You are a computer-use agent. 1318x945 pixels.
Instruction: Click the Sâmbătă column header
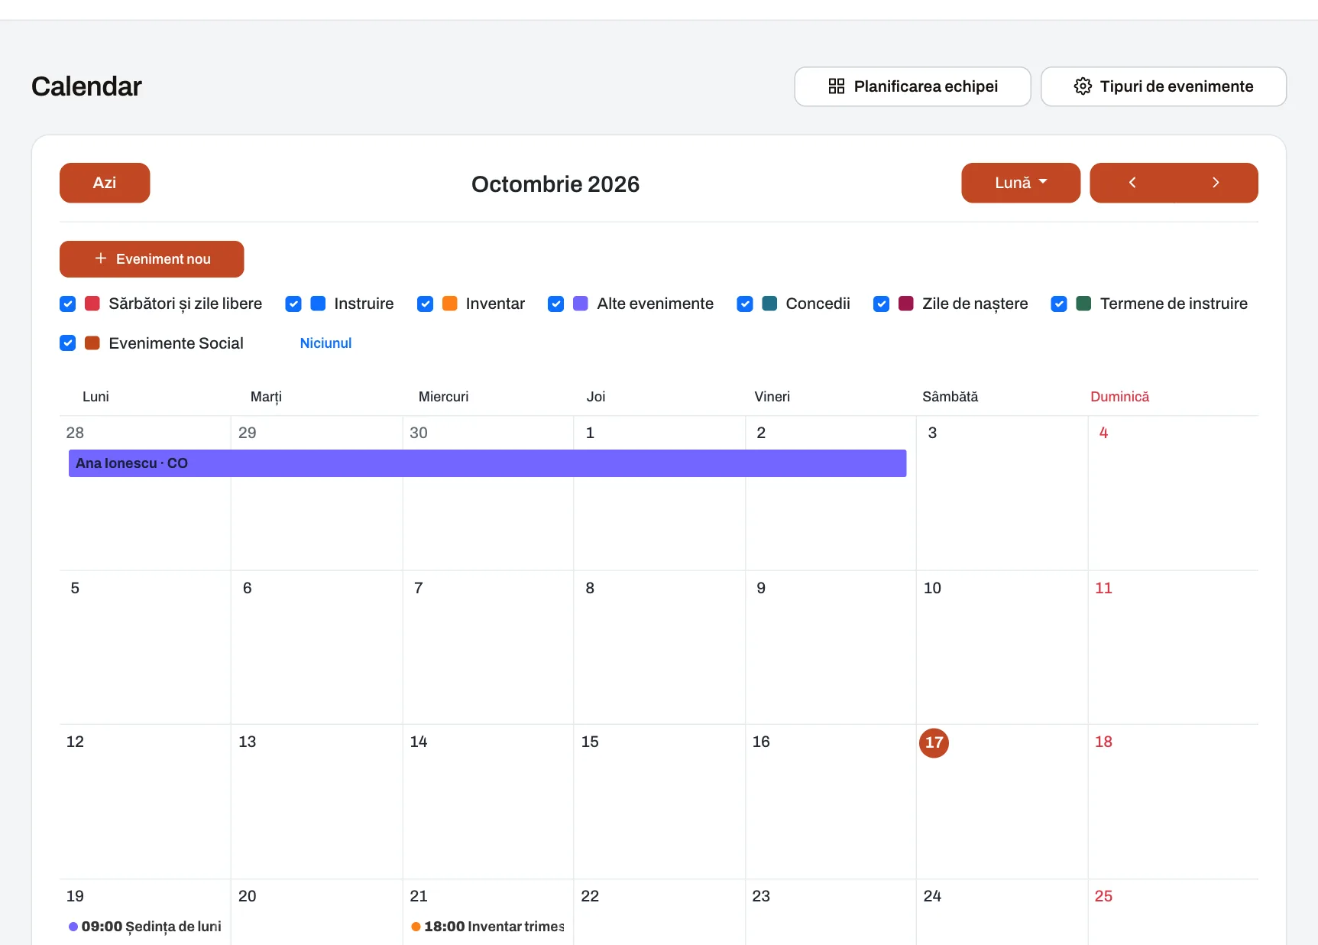[x=950, y=397]
